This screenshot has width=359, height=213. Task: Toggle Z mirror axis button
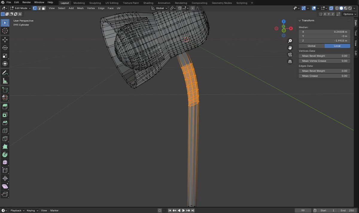point(333,14)
